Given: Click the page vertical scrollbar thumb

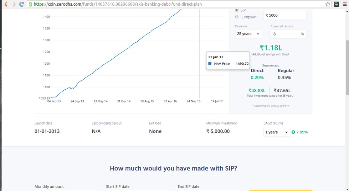Looking at the screenshot, I should coord(347,68).
